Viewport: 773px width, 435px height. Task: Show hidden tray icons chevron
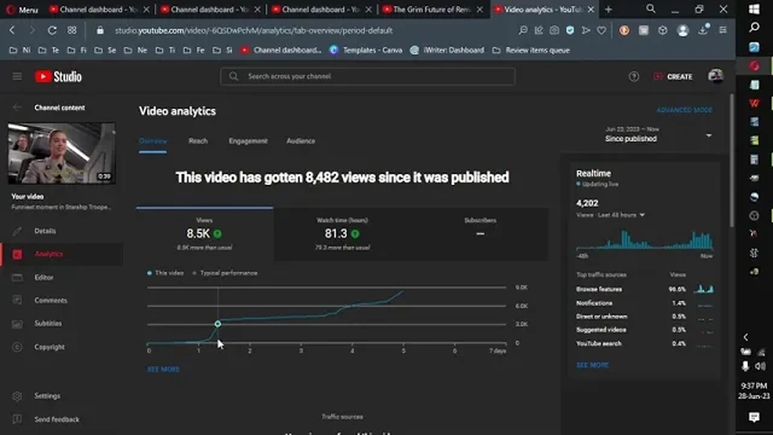coord(746,337)
